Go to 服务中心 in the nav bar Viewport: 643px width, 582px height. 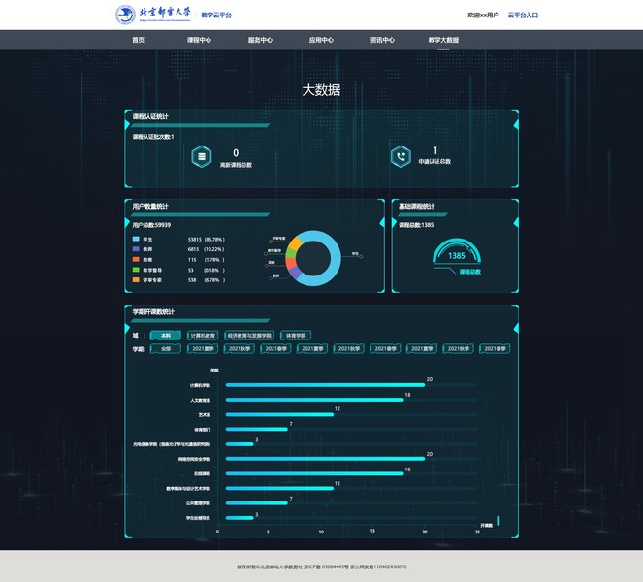point(260,40)
